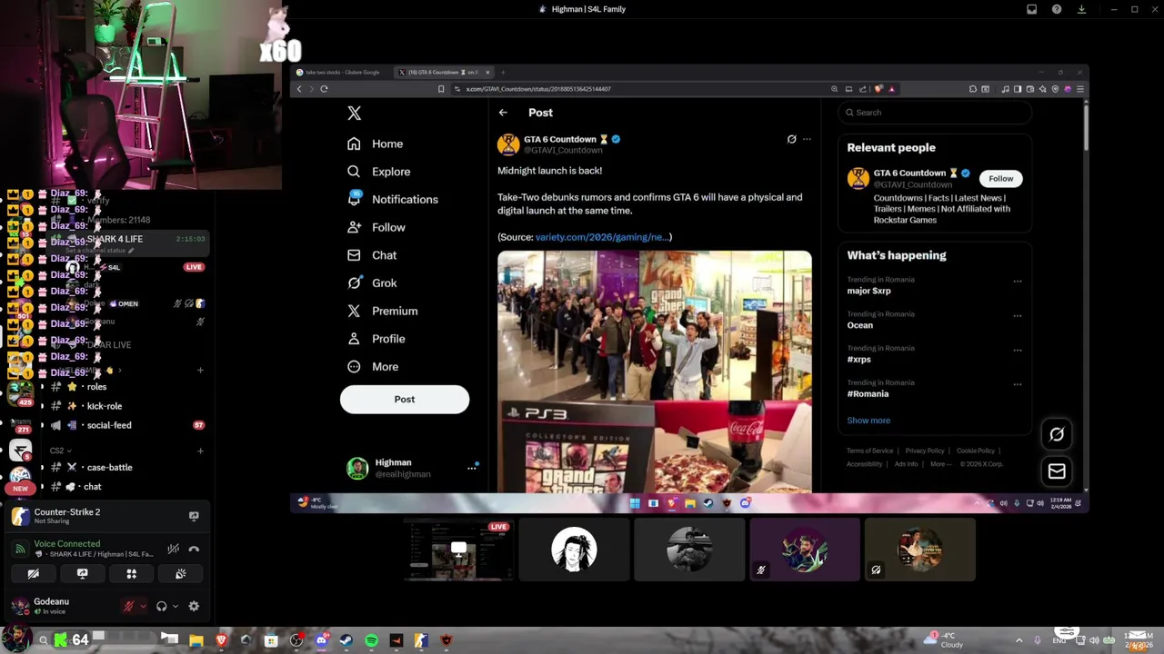Click the bookmark icon in address bar
Screen dimensions: 1164x654
coord(441,89)
